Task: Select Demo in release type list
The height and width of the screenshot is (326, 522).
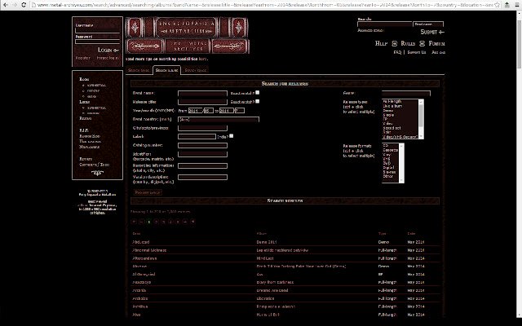Action: (388, 110)
